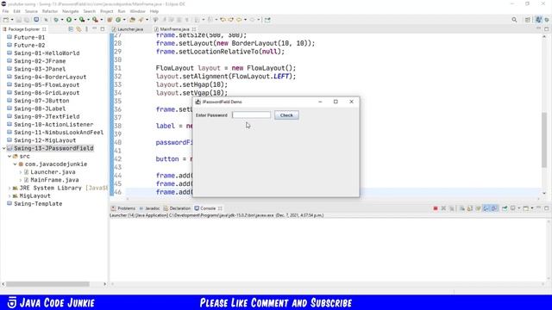Click the Pin Console icon
The height and width of the screenshot is (310, 552).
[x=505, y=208]
